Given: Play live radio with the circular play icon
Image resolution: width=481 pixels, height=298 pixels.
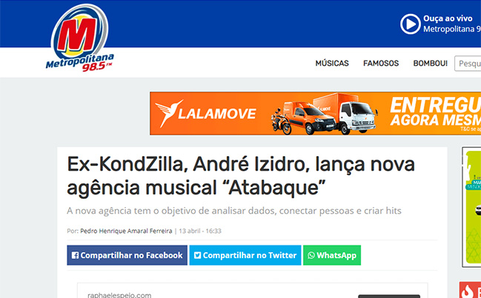Looking at the screenshot, I should [x=410, y=24].
